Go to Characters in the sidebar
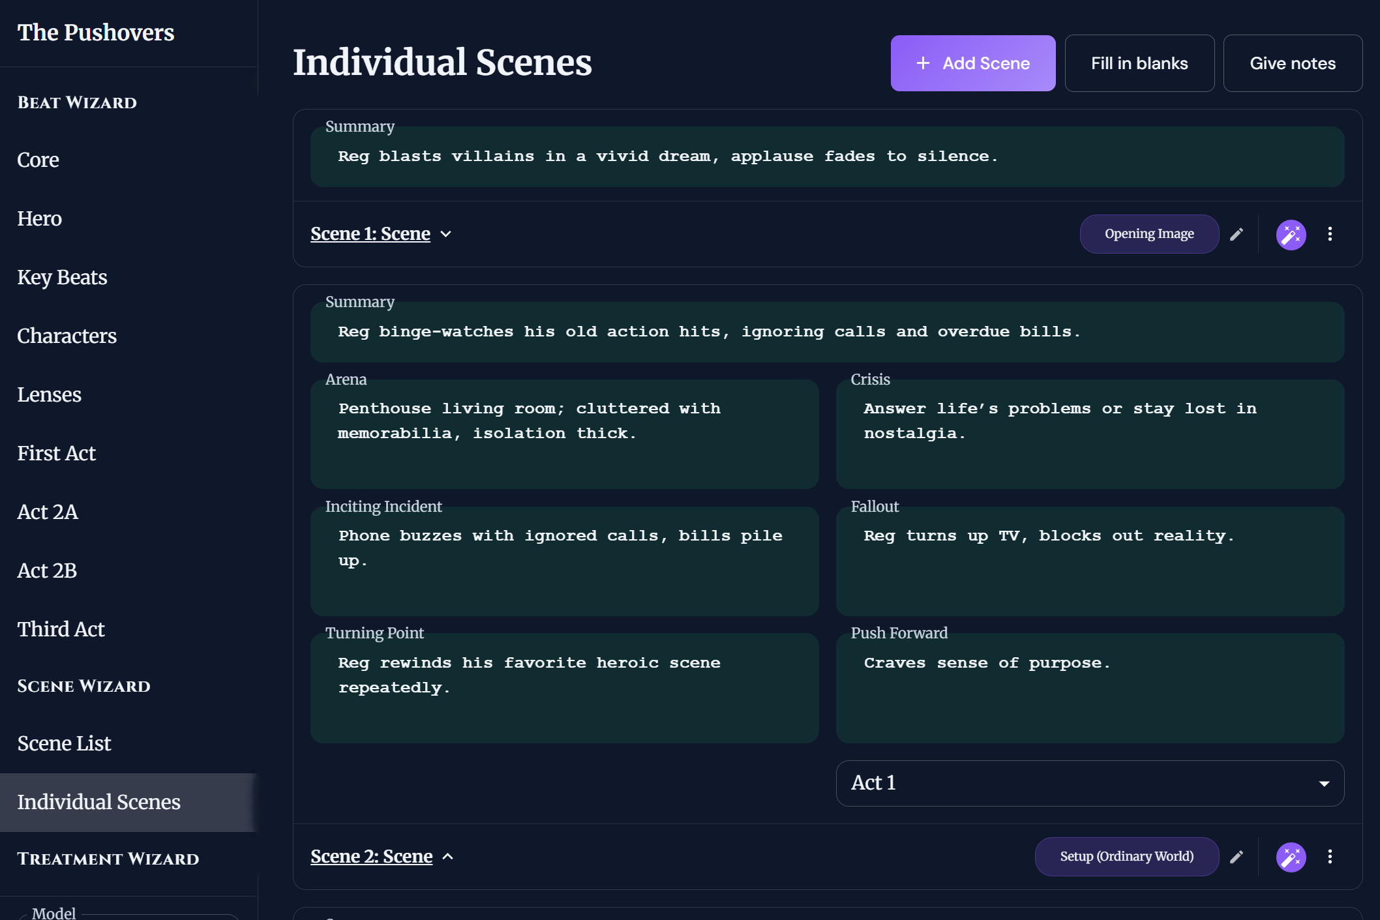This screenshot has width=1380, height=920. point(67,336)
